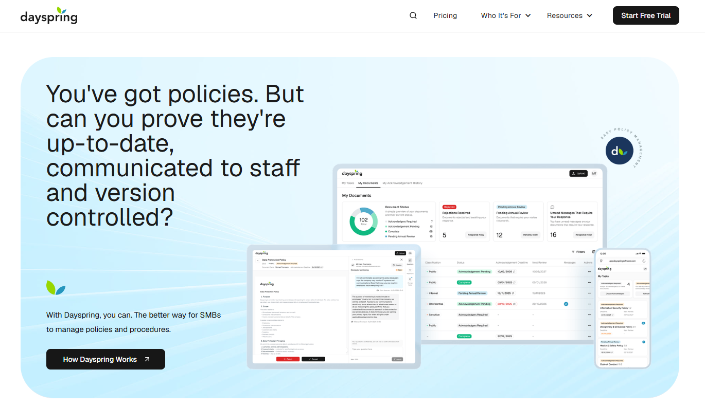Screen dimensions: 705x406
Task: Click the red Reject button
Action: coord(288,359)
